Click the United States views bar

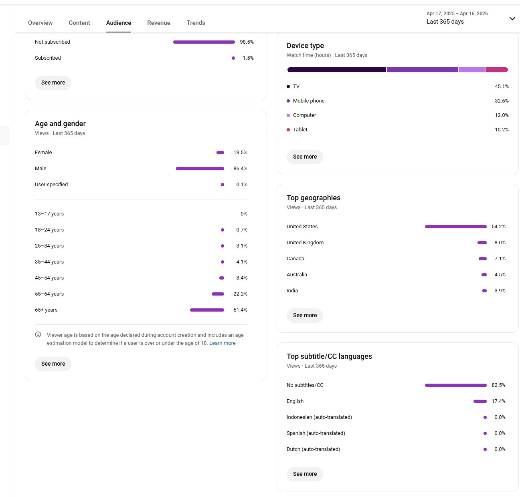click(x=455, y=227)
